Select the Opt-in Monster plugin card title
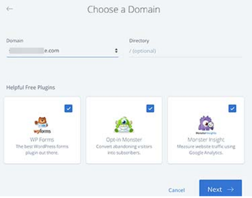252x198 pixels. click(x=124, y=140)
